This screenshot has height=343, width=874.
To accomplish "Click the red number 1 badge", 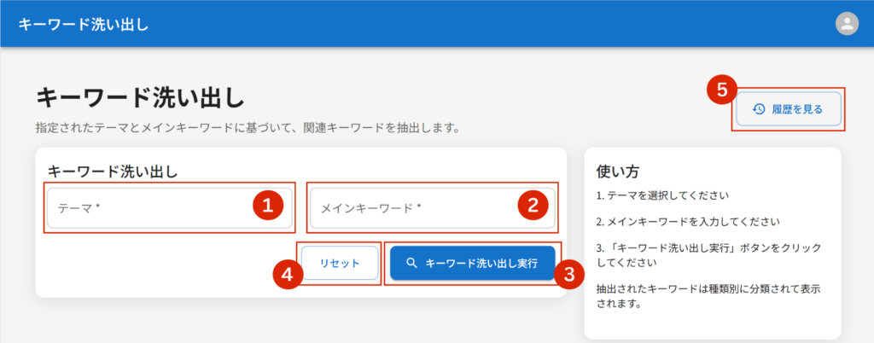I will [267, 205].
